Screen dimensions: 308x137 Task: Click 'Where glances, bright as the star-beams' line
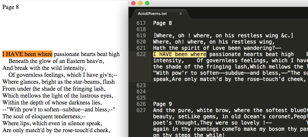point(59,82)
